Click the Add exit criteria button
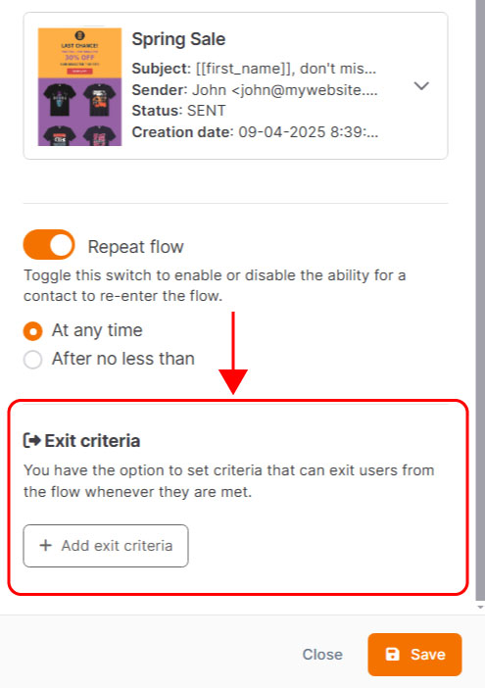Viewport: 485px width, 688px height. coord(106,545)
